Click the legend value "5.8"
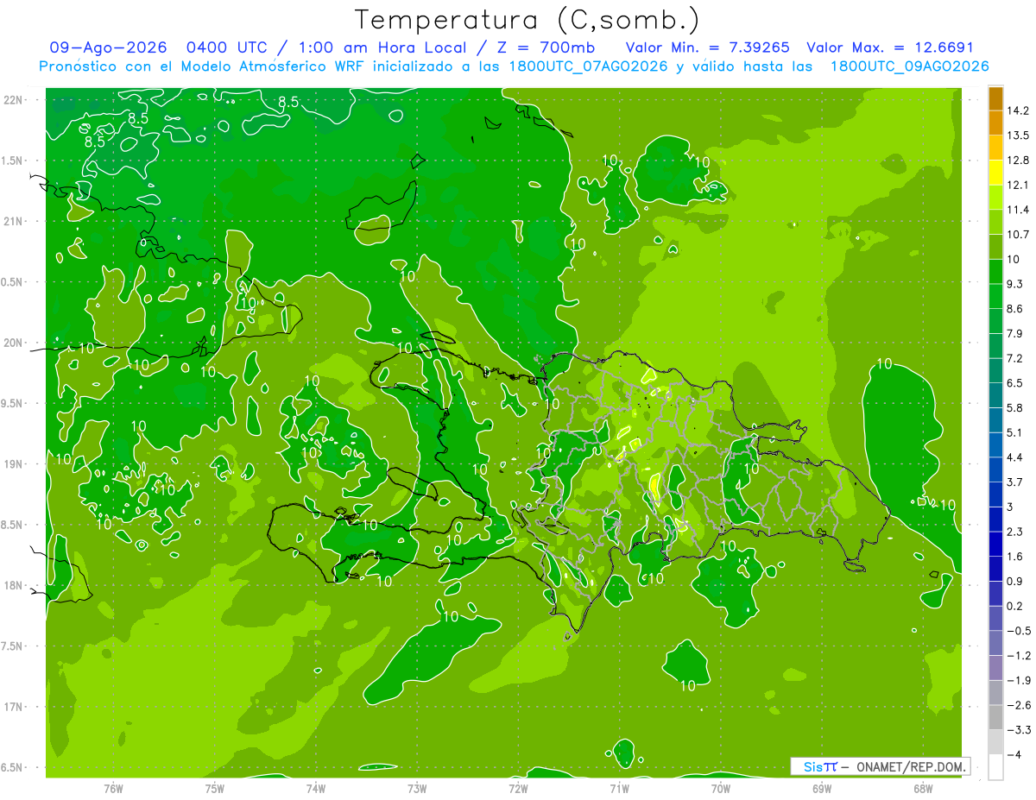 1016,407
